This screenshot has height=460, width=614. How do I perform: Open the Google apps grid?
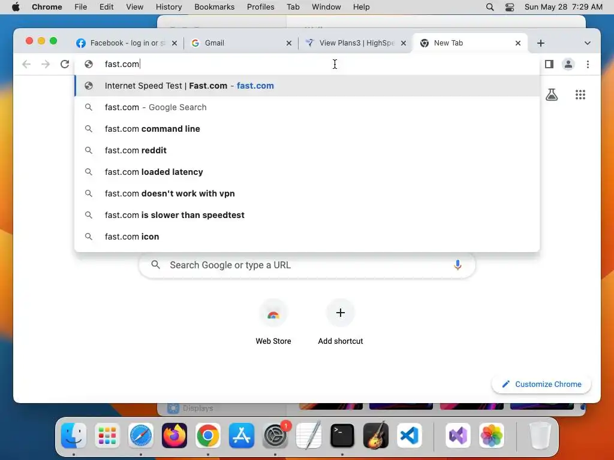[580, 94]
